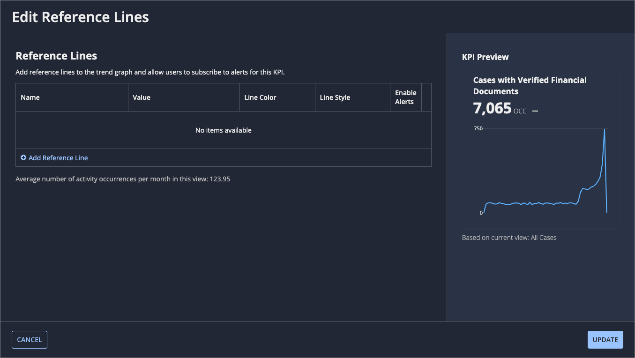Click the plus icon beside Add Reference Line

pyautogui.click(x=23, y=158)
